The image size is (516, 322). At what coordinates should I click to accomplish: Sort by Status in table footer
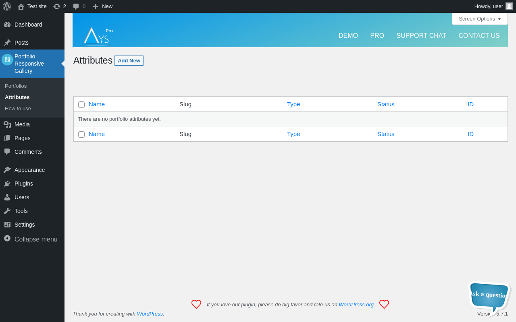tap(386, 134)
